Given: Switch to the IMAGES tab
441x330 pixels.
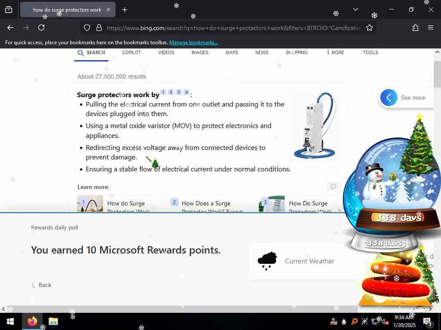Looking at the screenshot, I should 200,52.
